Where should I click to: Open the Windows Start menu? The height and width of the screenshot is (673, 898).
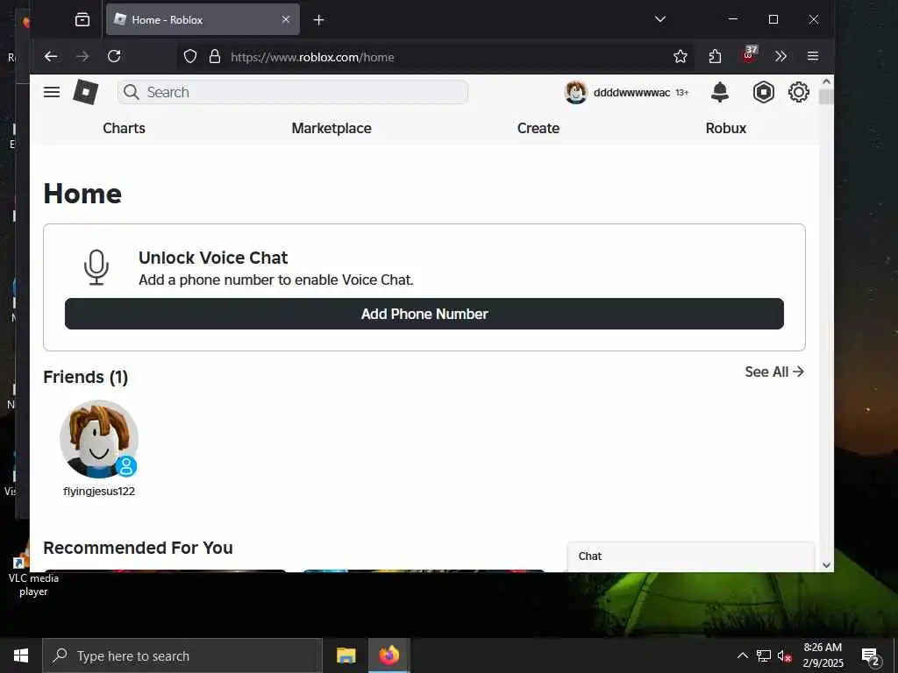pos(21,655)
